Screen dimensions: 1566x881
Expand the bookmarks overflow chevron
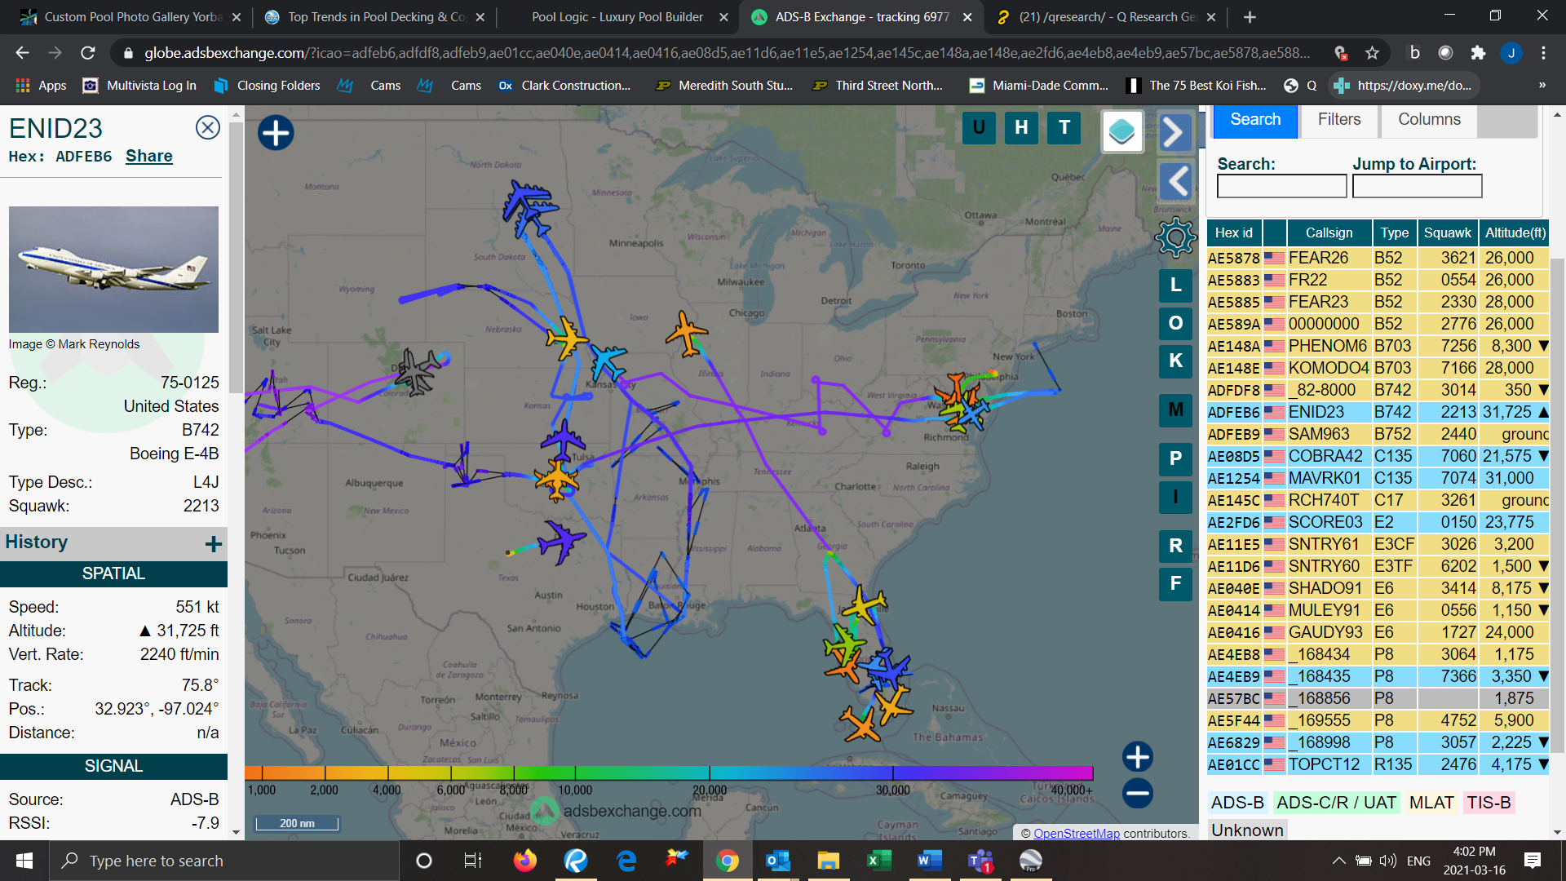1542,85
